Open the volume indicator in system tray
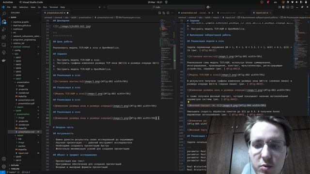The width and height of the screenshot is (310, 174). click(296, 2)
